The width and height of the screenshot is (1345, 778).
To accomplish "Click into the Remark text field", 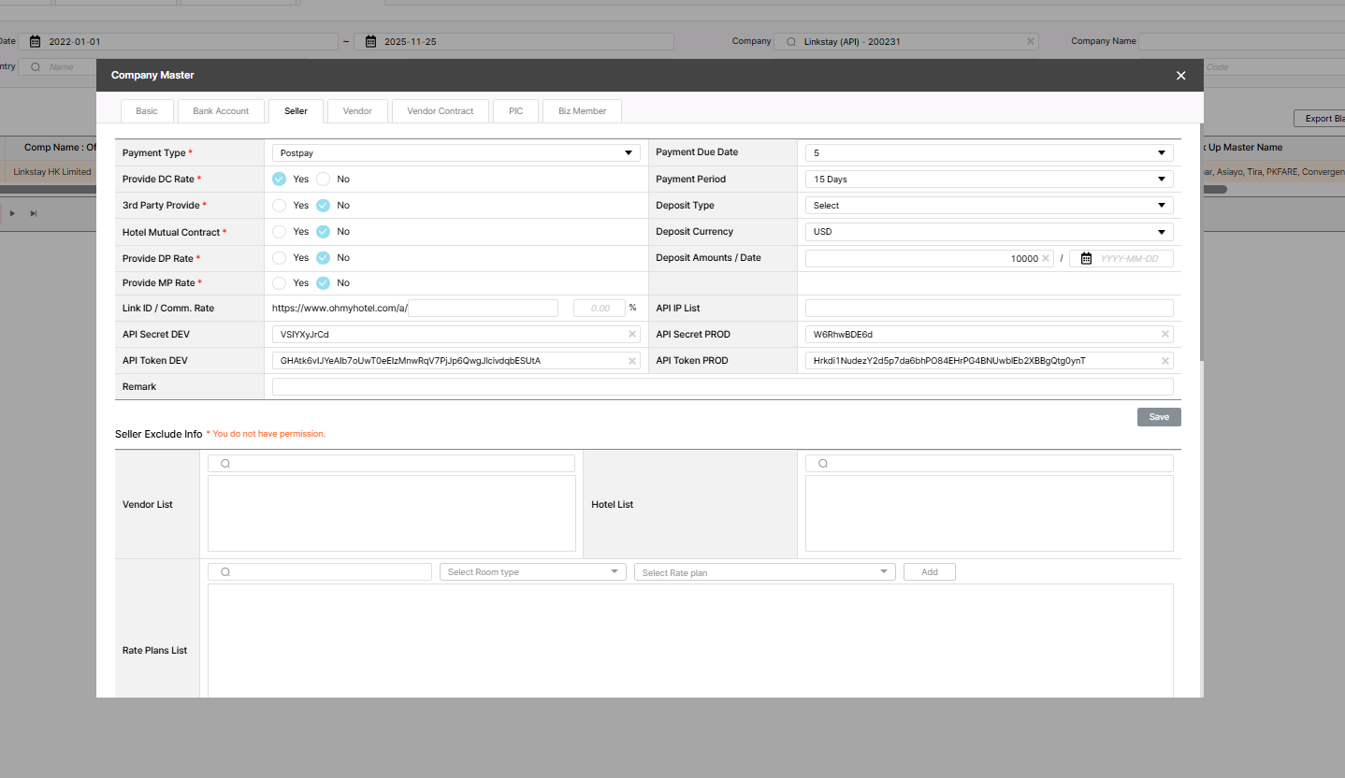I will [722, 386].
